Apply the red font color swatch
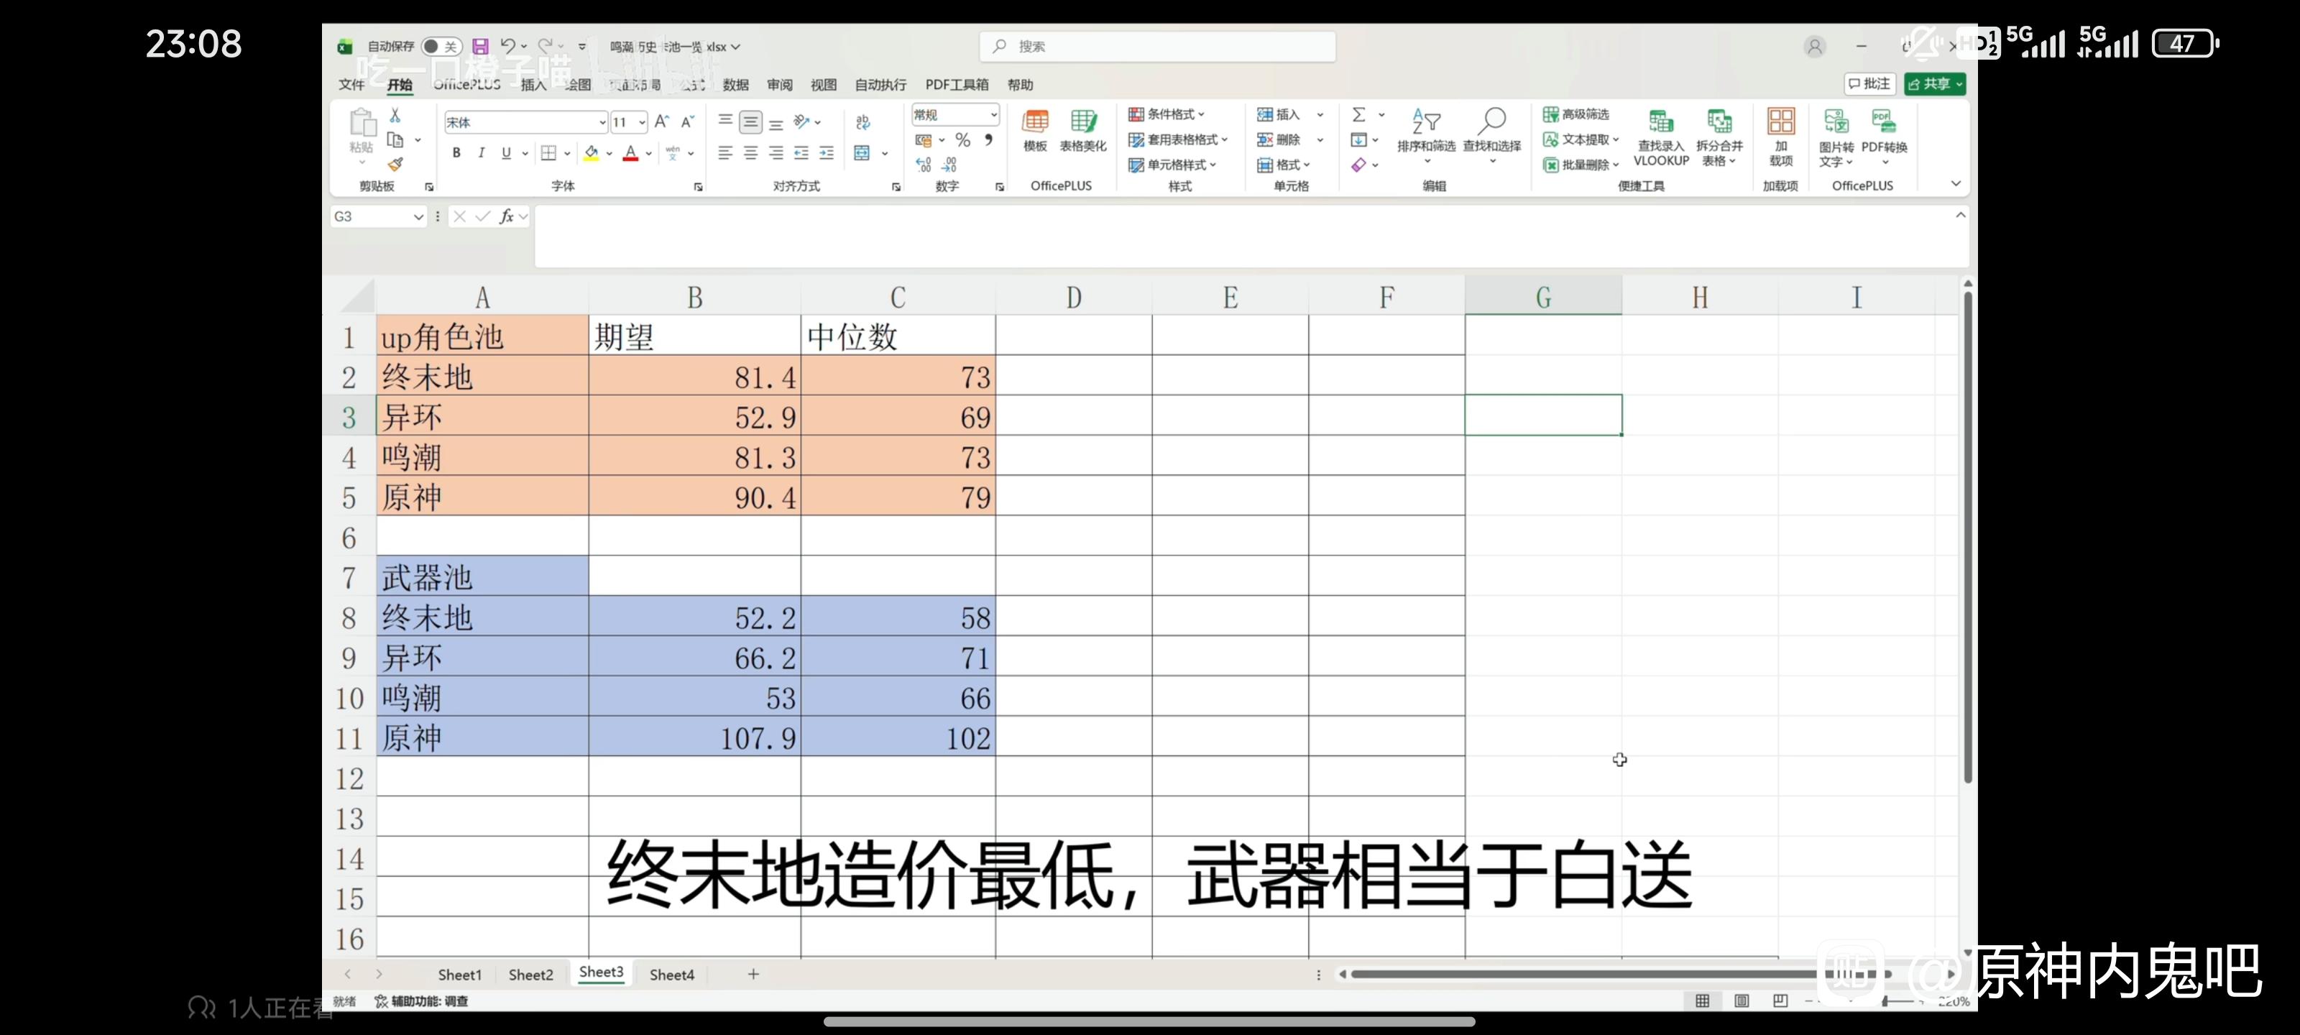Image resolution: width=2300 pixels, height=1035 pixels. click(630, 154)
